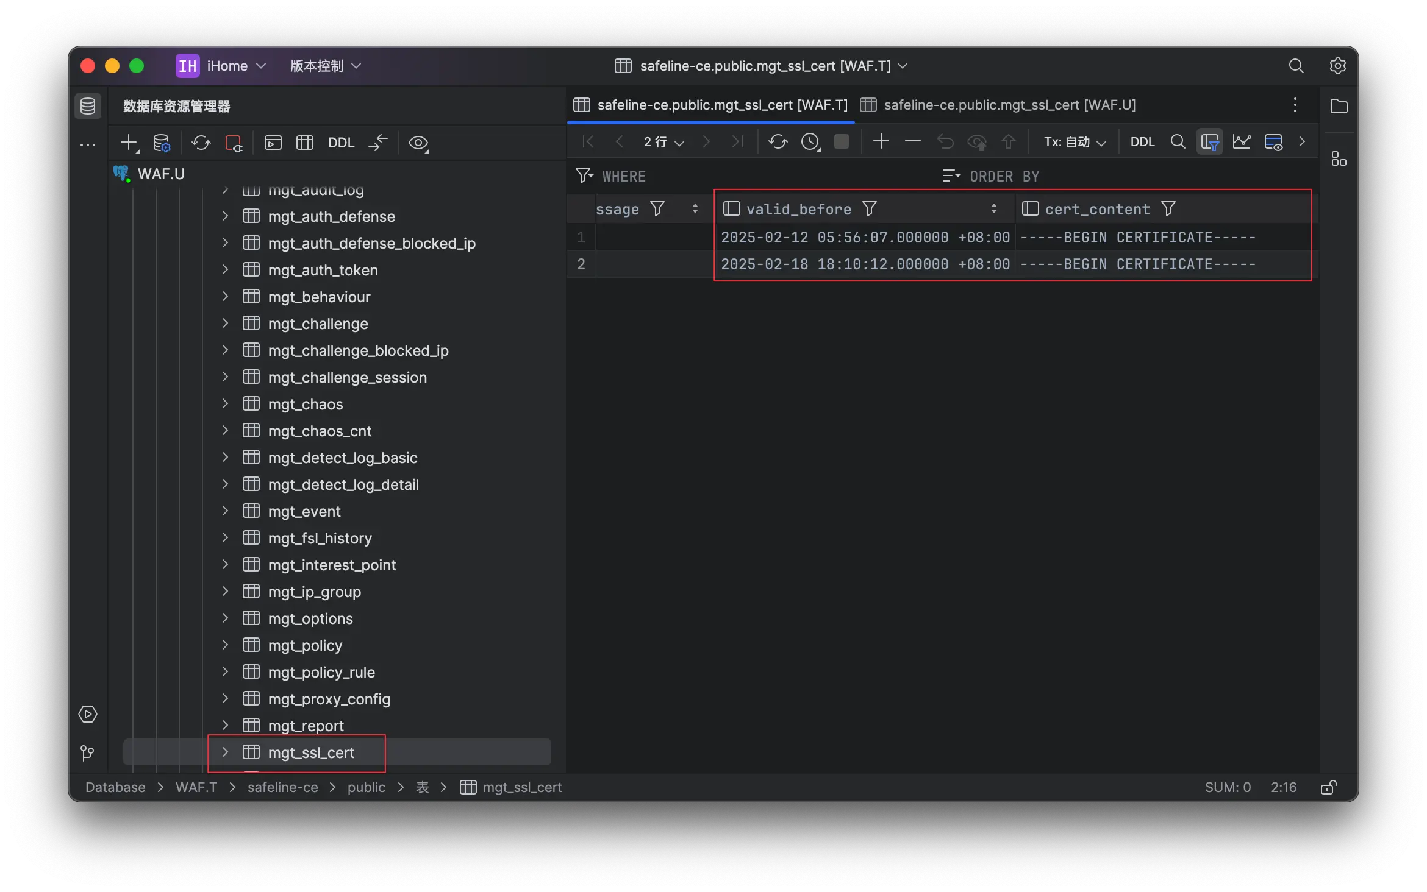1427x892 pixels.
Task: Open the Tx auto transaction mode dropdown
Action: click(x=1075, y=142)
